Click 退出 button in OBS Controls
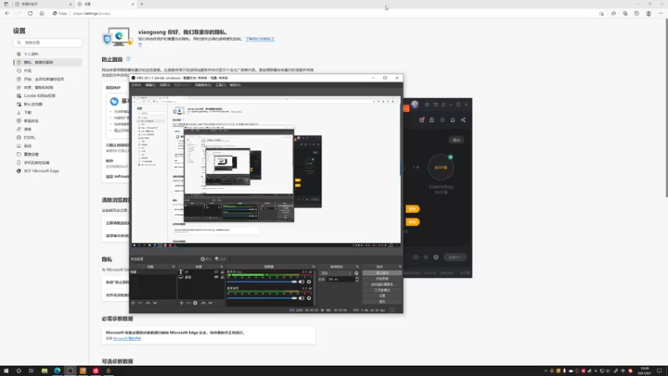The image size is (668, 376). (382, 302)
